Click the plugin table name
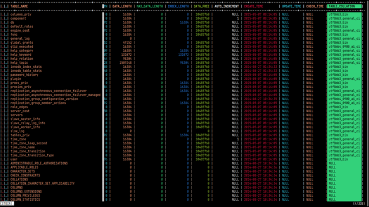 click(x=16, y=79)
